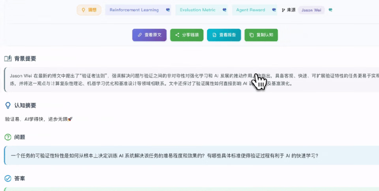This screenshot has width=379, height=191.
Task: Click heart icon beside Agent Reward
Action: pyautogui.click(x=274, y=10)
